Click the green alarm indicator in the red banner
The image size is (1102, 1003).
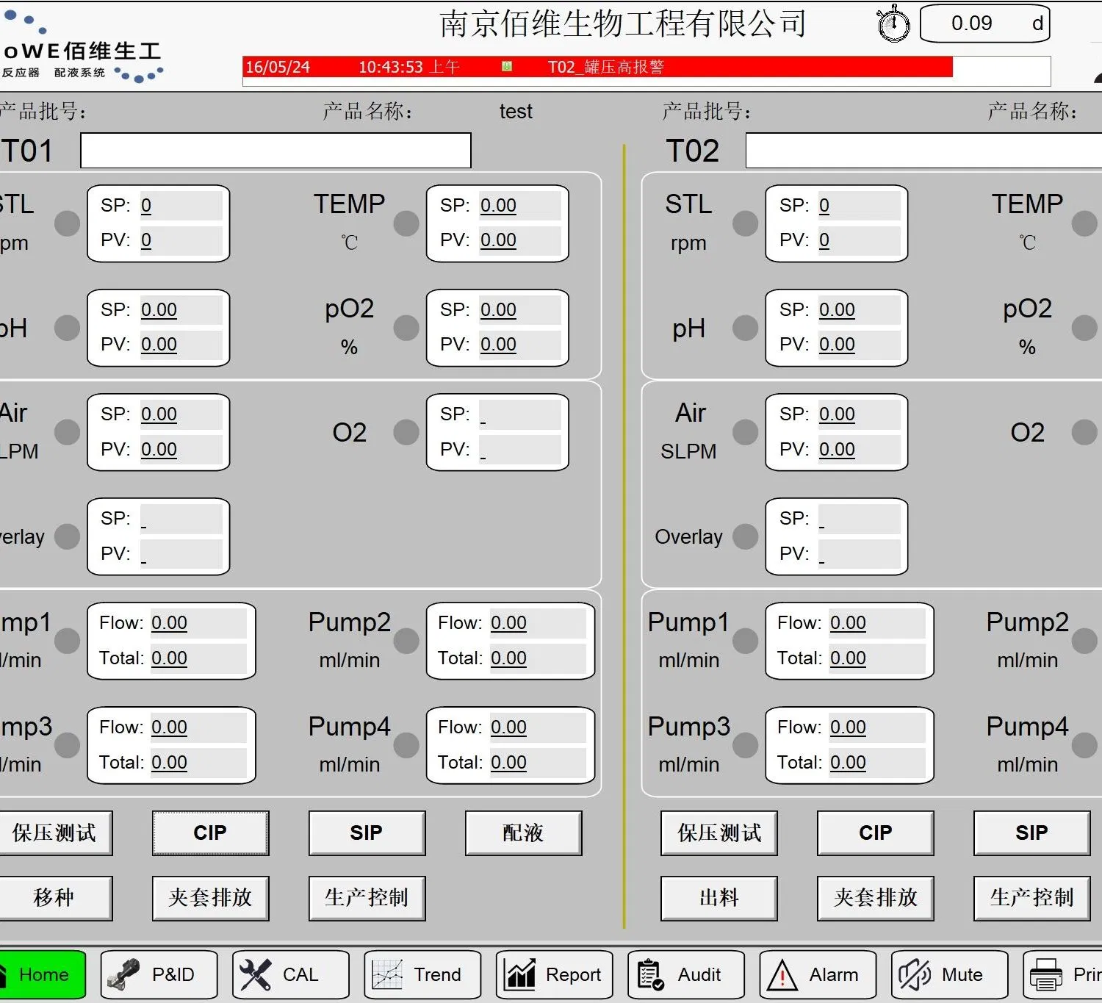click(x=507, y=67)
